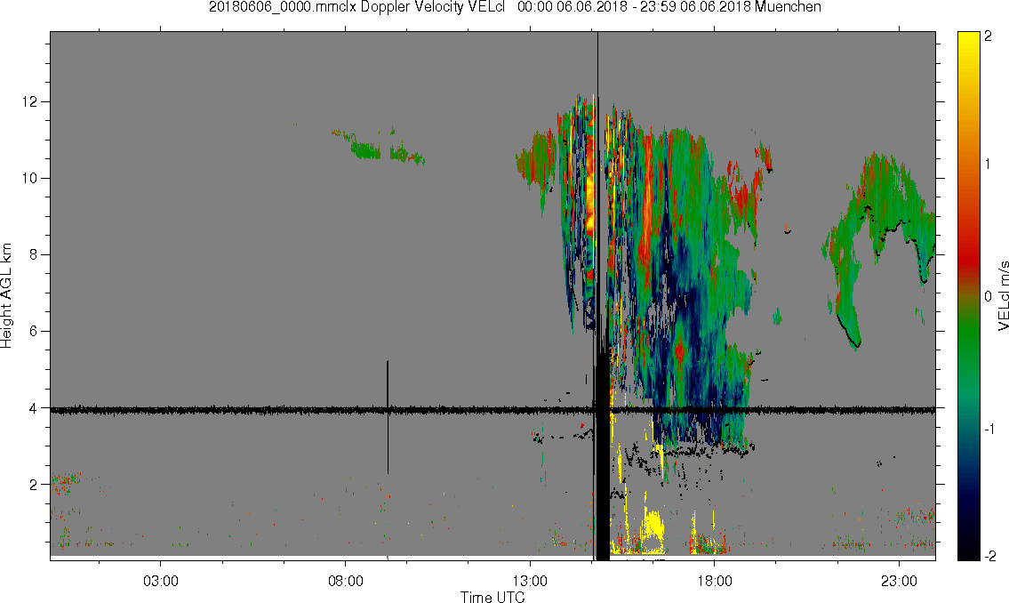Click the "Height AGL km" y-axis label
This screenshot has width=1009, height=603.
coord(6,295)
